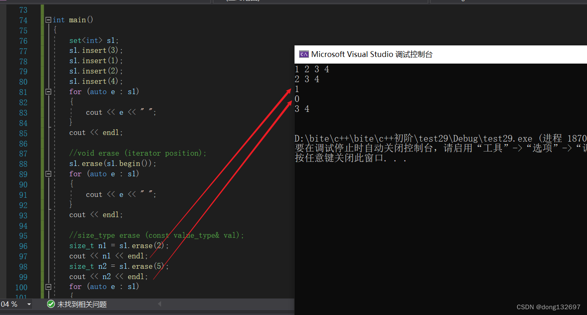
Task: Click the 按任意键关闭此窗口 console message
Action: click(x=351, y=158)
